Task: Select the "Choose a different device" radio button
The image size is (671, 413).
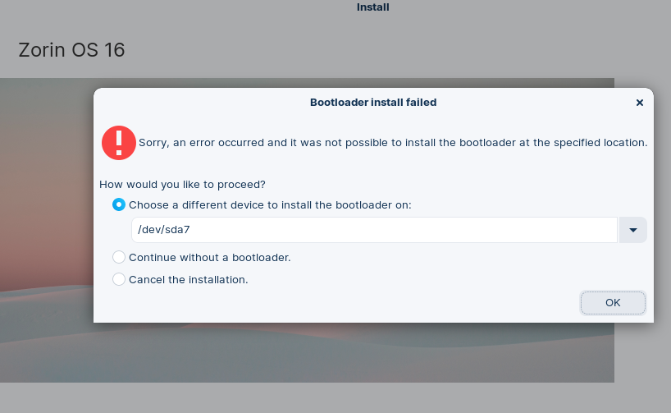Action: (x=119, y=204)
